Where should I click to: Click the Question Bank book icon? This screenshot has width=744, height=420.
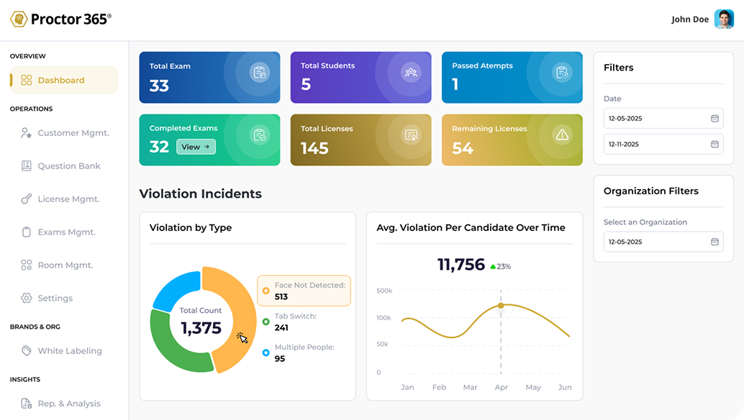26,166
